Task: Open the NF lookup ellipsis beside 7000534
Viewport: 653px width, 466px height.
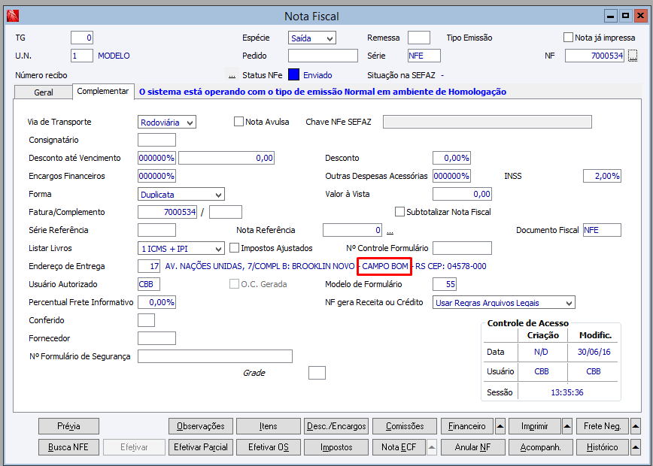Action: click(x=633, y=56)
